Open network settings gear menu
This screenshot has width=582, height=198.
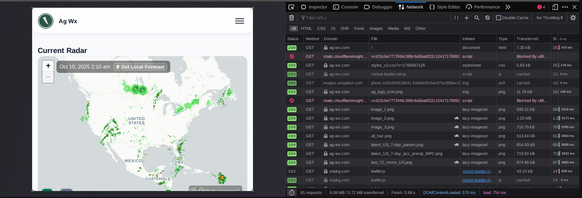(573, 18)
